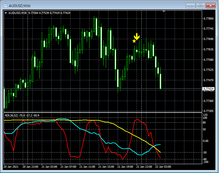Maximize the AUDUSD,M30 chart window

click(201, 5)
